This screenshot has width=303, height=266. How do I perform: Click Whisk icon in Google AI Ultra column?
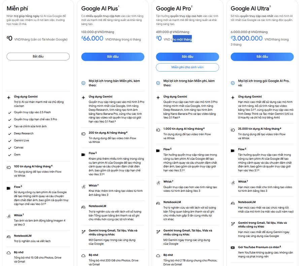click(233, 183)
